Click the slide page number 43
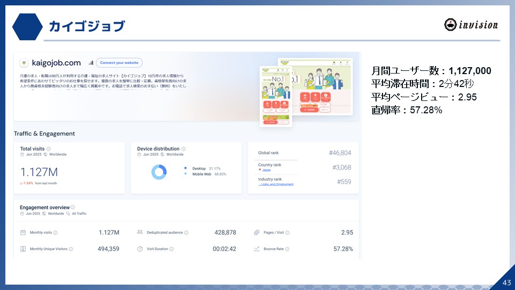 click(x=507, y=282)
